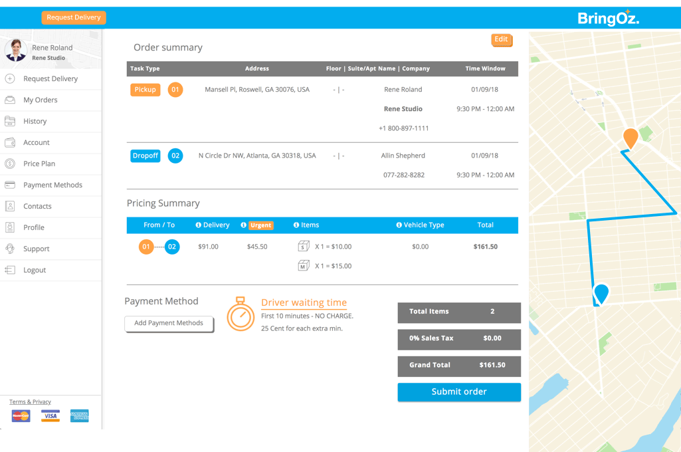Click the Price Plan dollar icon
This screenshot has width=681, height=452.
pyautogui.click(x=10, y=164)
